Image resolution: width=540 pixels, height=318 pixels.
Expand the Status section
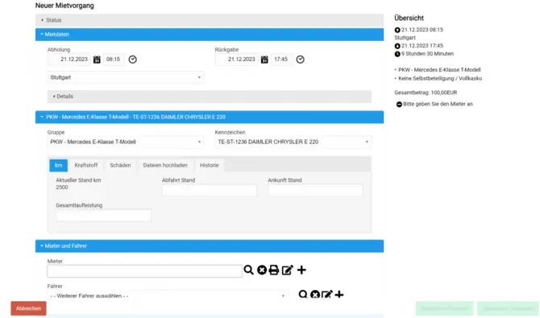tap(210, 20)
